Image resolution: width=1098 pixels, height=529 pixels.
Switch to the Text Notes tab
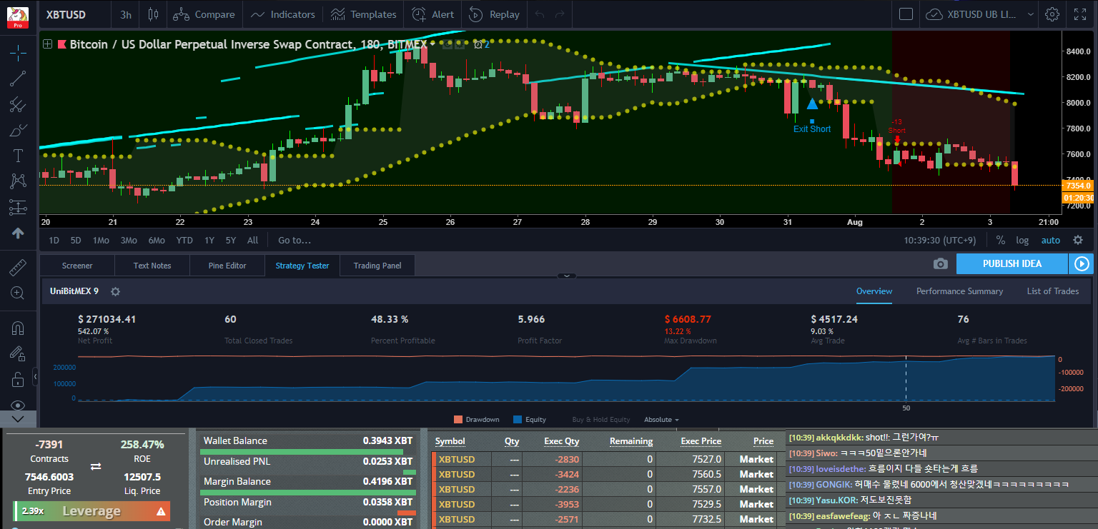[x=152, y=266]
